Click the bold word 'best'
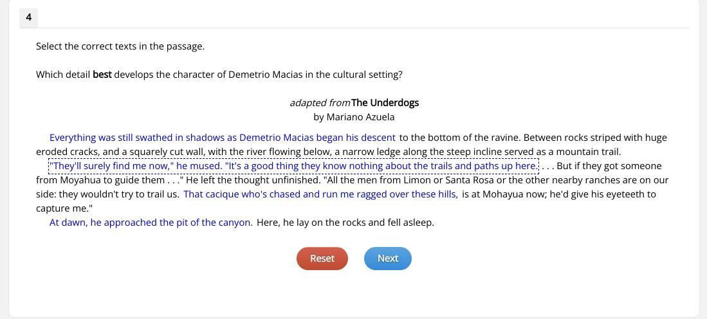The width and height of the screenshot is (707, 319). (x=102, y=75)
